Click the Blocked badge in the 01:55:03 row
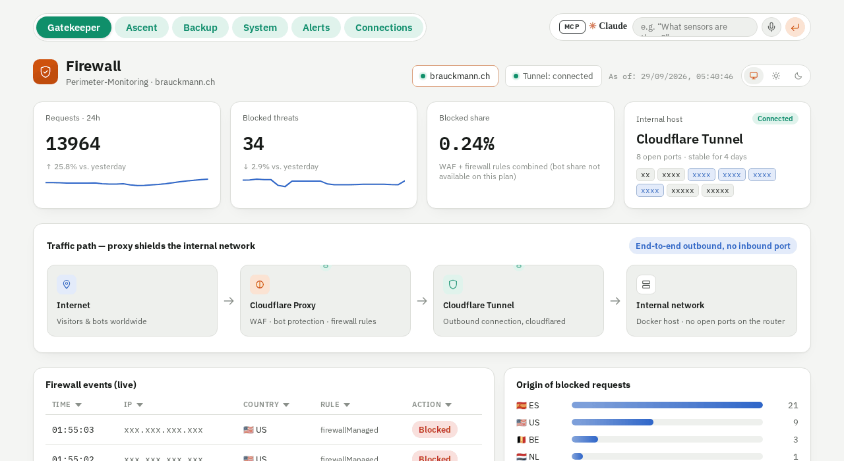Image resolution: width=844 pixels, height=461 pixels. click(435, 429)
